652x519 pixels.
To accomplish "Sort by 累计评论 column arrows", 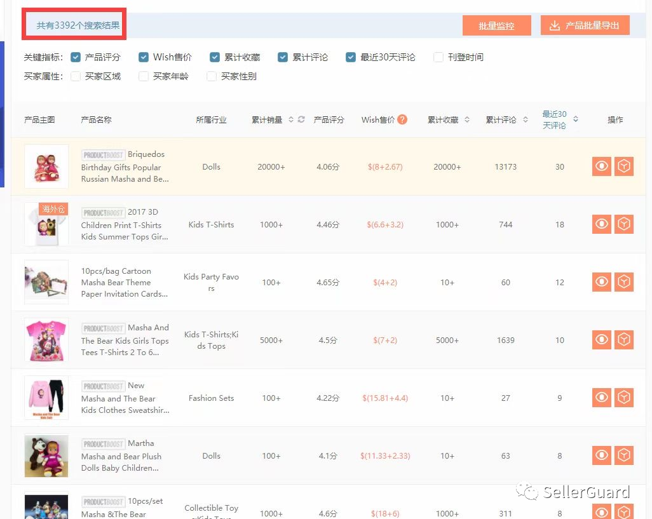I will (526, 119).
